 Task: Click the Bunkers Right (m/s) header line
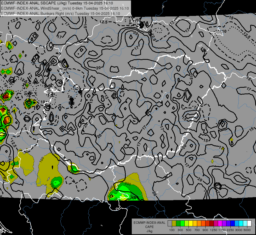pos(61,14)
